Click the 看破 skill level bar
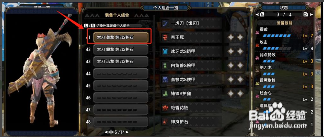 [x=277, y=36]
